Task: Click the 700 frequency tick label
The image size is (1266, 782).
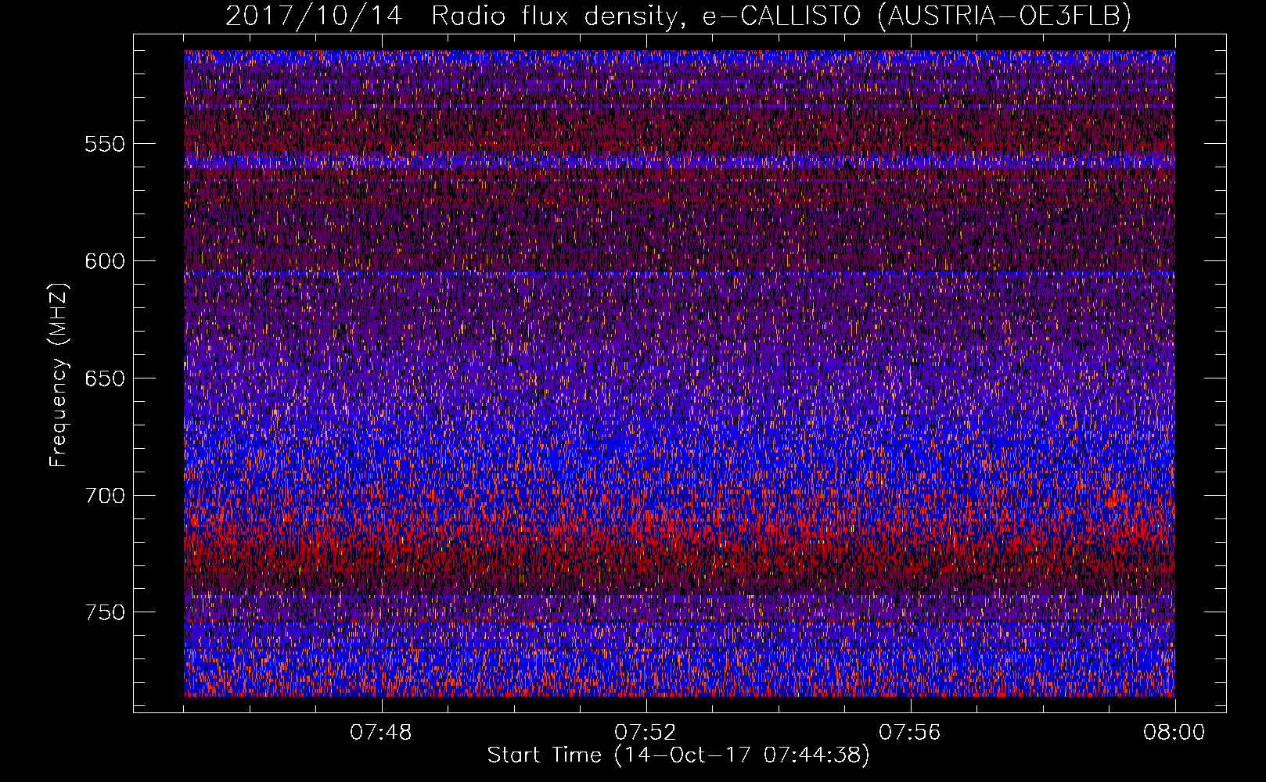Action: [x=104, y=496]
